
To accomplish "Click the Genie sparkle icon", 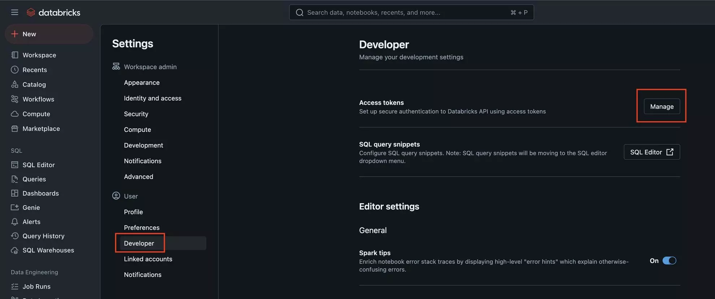I will [14, 207].
